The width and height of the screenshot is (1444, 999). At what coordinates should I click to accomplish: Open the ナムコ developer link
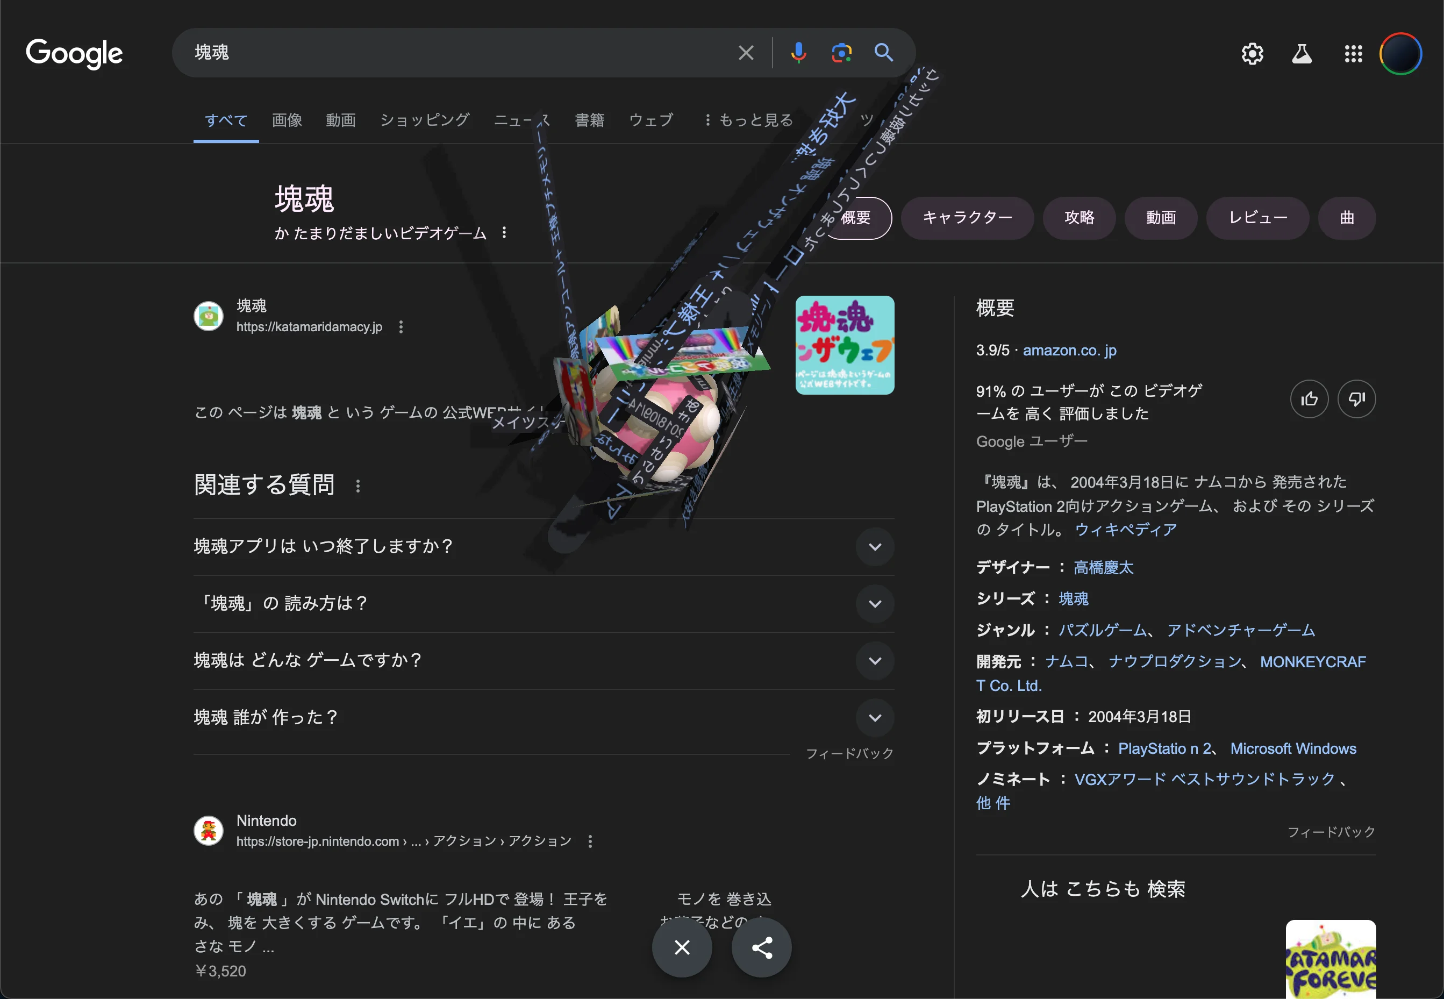[x=1067, y=662]
